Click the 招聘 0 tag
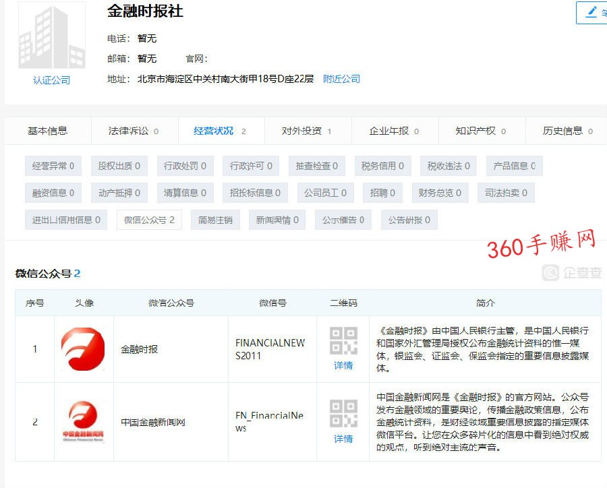Viewport: 607px width, 488px height. (x=382, y=193)
